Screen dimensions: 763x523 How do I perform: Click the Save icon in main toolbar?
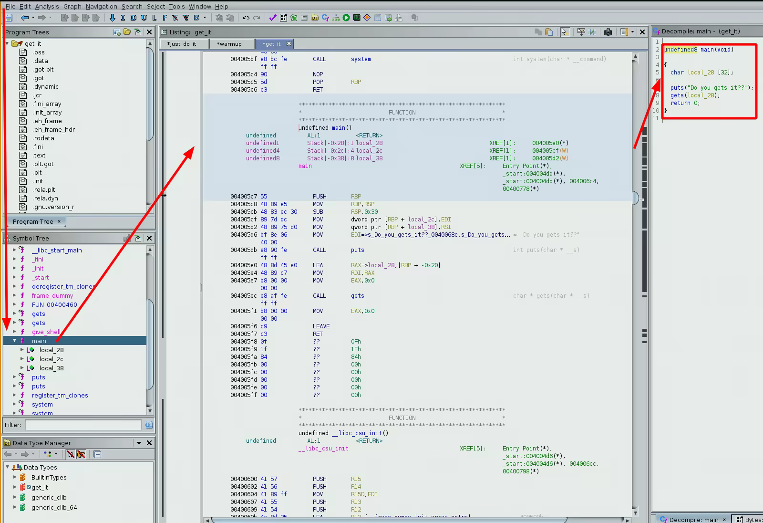tap(9, 18)
